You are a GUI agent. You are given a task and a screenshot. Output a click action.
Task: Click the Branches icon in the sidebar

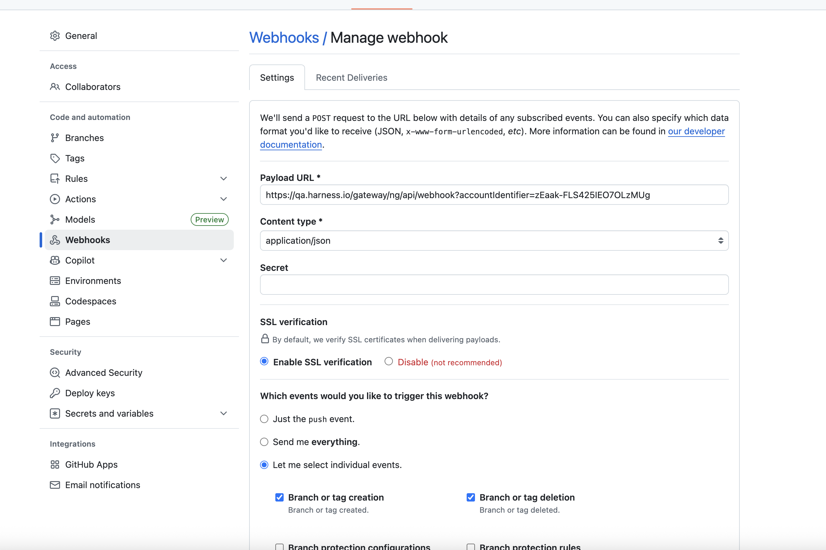click(55, 137)
